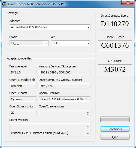The width and height of the screenshot is (136, 148).
Task: Click the OpenCL extensions label
Action: point(52,106)
